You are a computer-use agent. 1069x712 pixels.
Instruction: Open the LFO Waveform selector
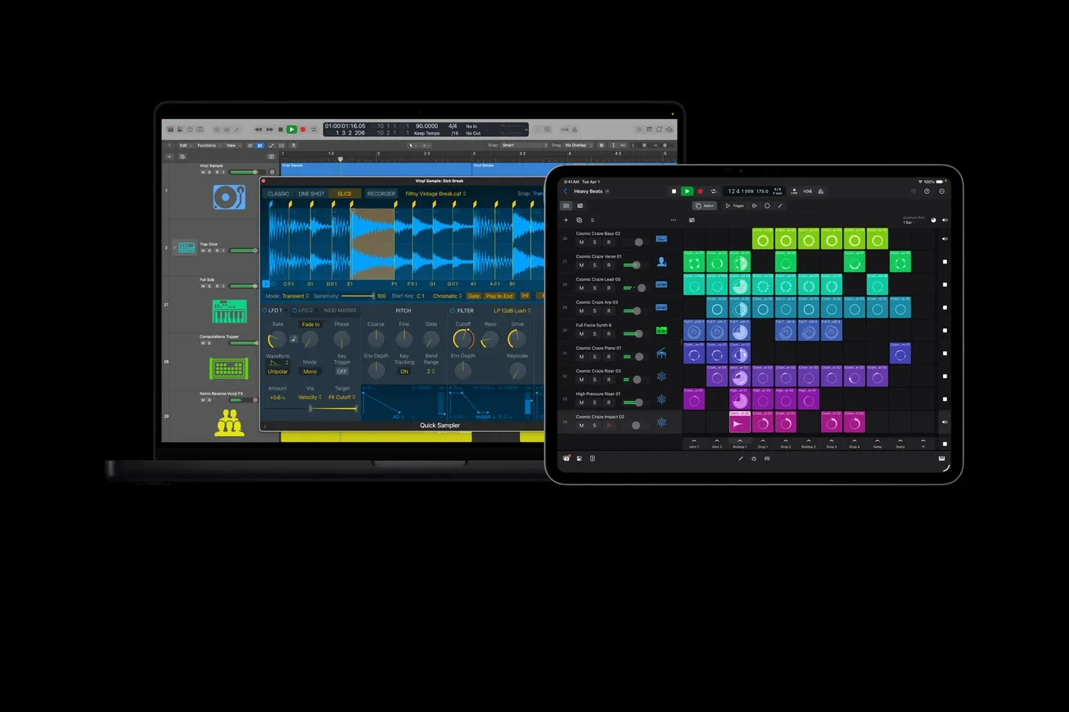coord(278,363)
